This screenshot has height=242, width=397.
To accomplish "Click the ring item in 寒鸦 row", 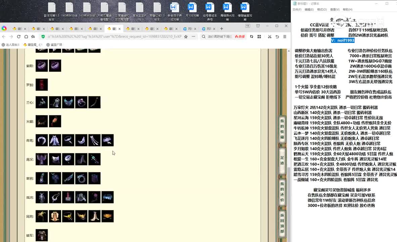I will pos(81,178).
